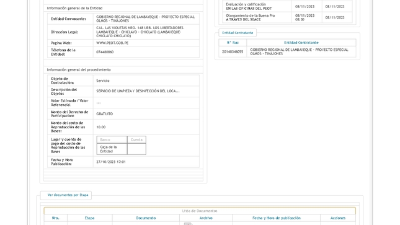This screenshot has height=225, width=400.
Task: Click Valor Estimado / Valor Referencial label
Action: click(69, 102)
